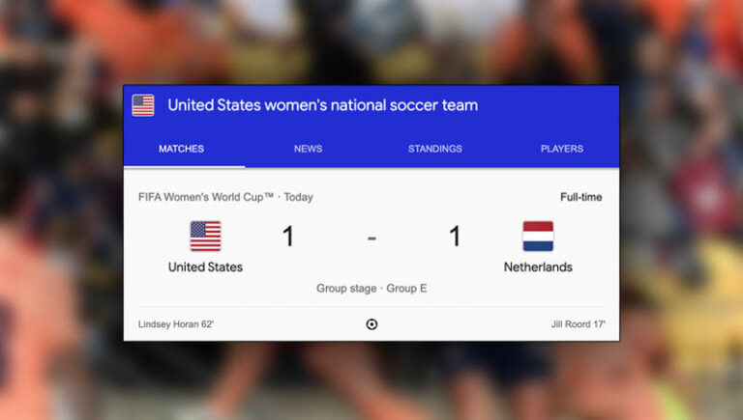743x420 pixels.
Task: Select the Netherlands team name
Action: coord(538,266)
